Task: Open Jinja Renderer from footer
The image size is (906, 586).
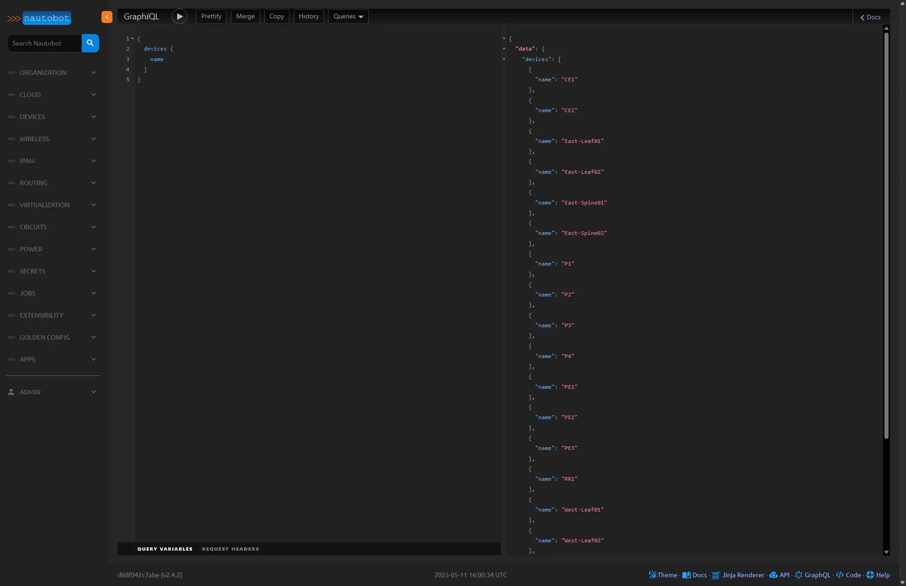Action: [x=738, y=575]
